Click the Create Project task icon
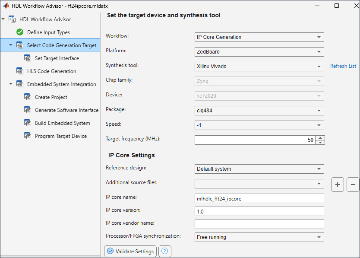 click(x=28, y=97)
